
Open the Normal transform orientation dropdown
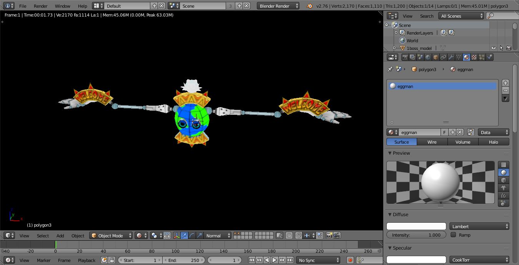pos(217,235)
